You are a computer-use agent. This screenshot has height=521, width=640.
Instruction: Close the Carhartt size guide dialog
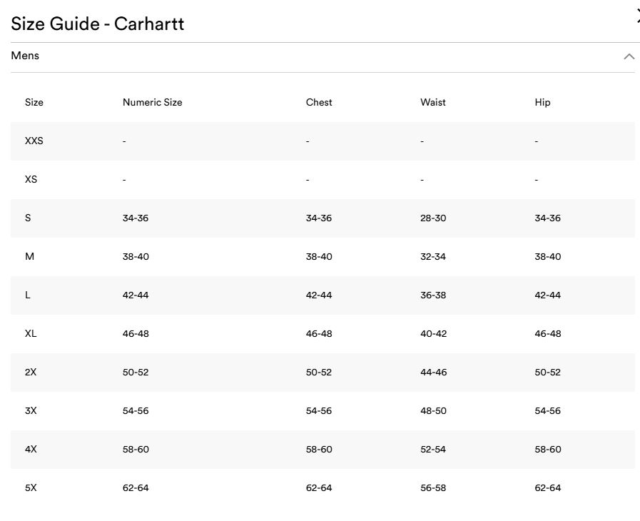[x=637, y=19]
